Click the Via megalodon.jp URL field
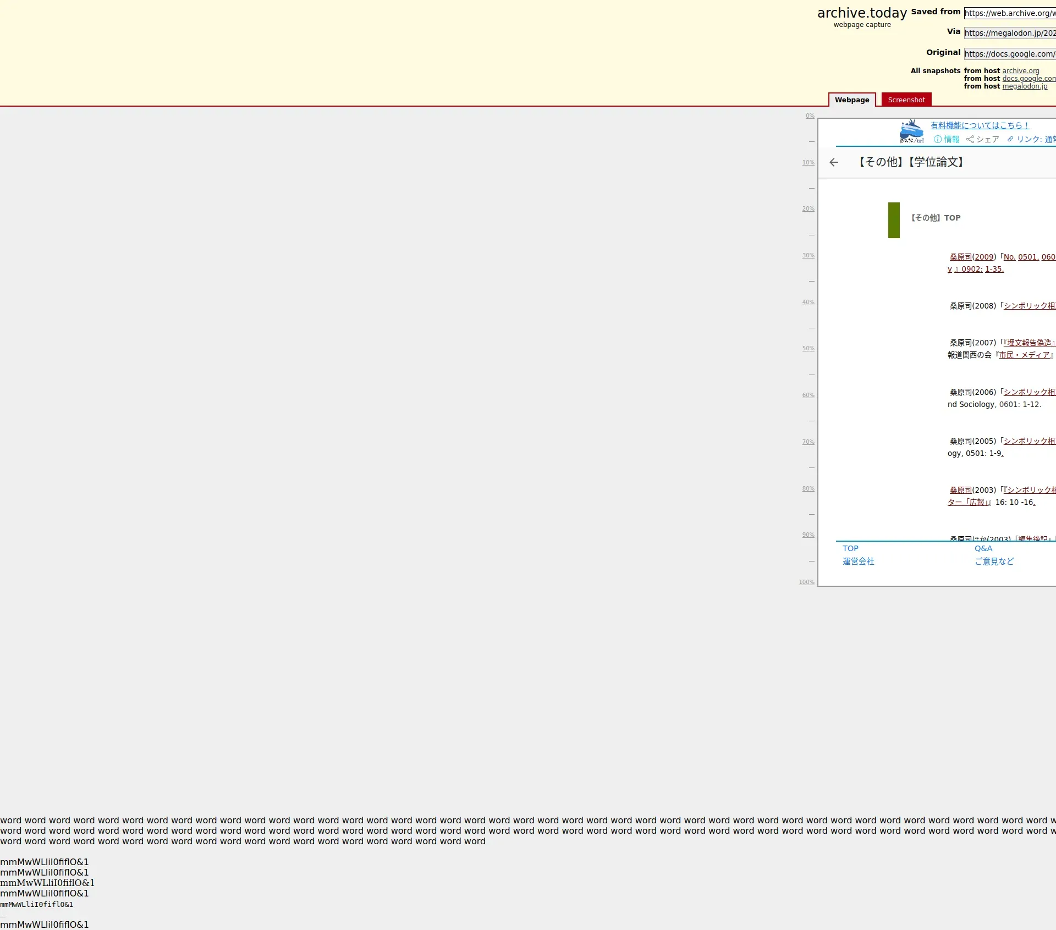Screen dimensions: 1056x930 1009,33
